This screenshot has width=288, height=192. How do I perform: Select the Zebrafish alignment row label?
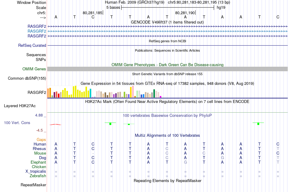[38, 176]
